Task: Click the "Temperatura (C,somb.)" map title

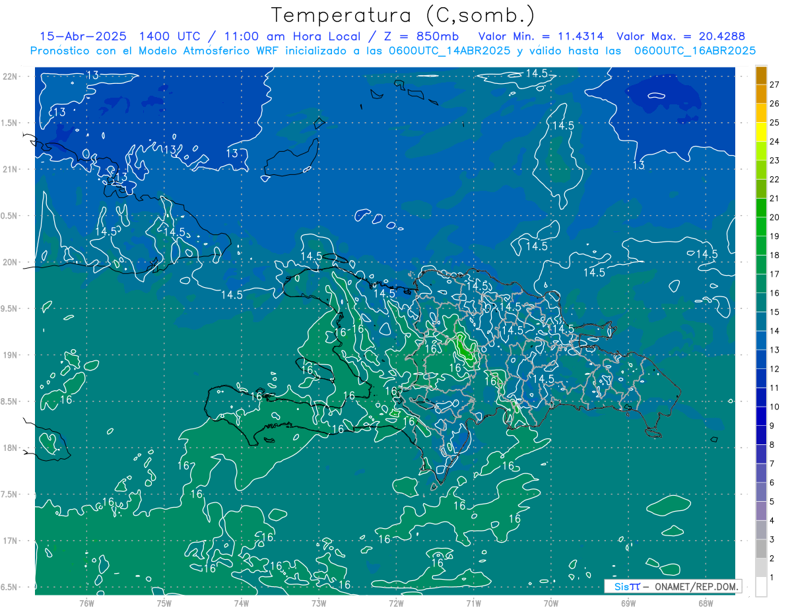Action: (x=403, y=16)
